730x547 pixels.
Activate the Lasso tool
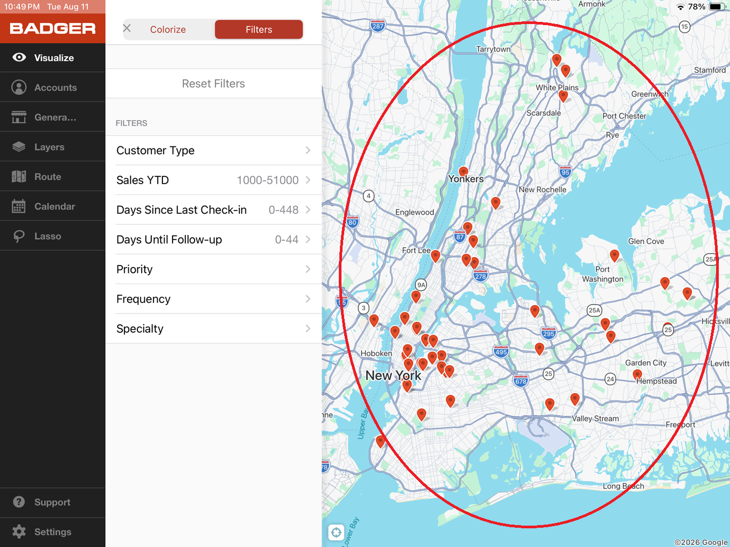[x=52, y=236]
